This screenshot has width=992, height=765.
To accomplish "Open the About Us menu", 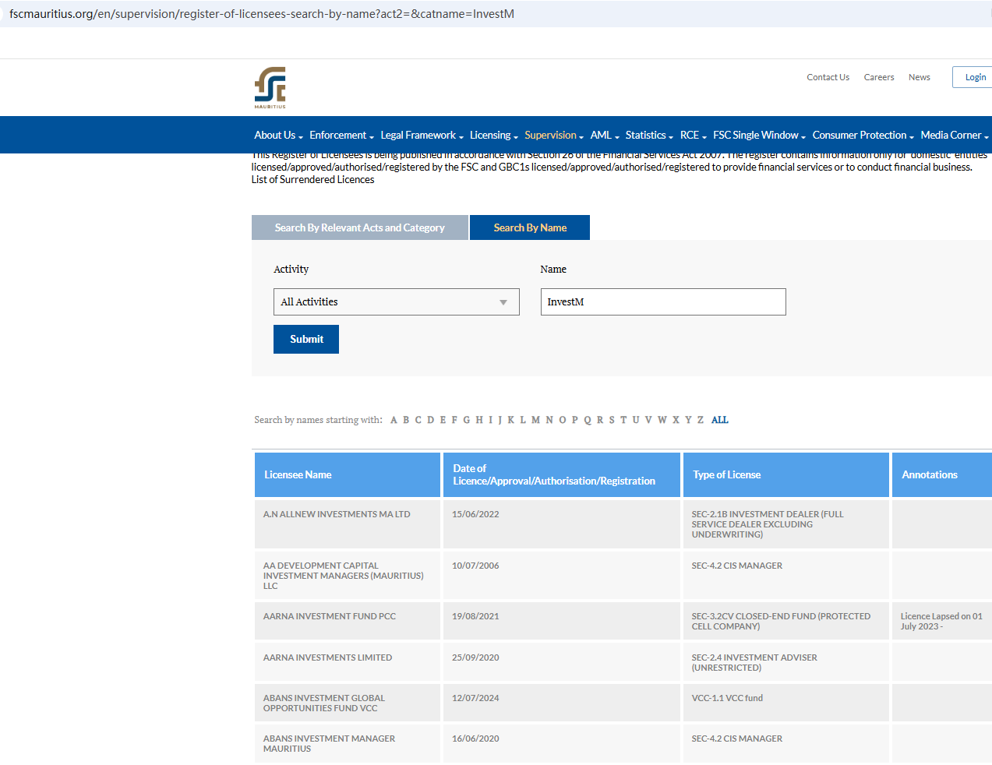I will (x=278, y=136).
